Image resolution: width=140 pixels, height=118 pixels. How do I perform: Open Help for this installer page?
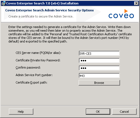pos(21,112)
